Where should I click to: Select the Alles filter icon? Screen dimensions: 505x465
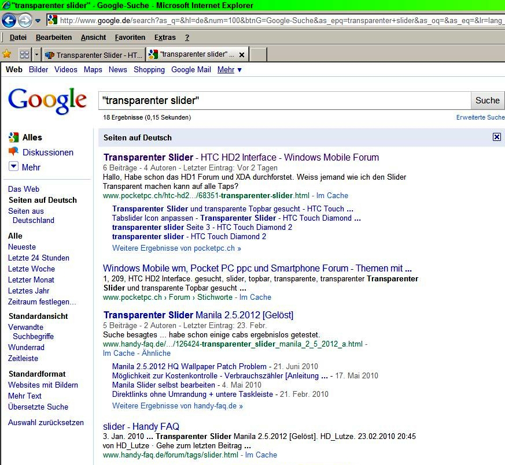(13, 137)
